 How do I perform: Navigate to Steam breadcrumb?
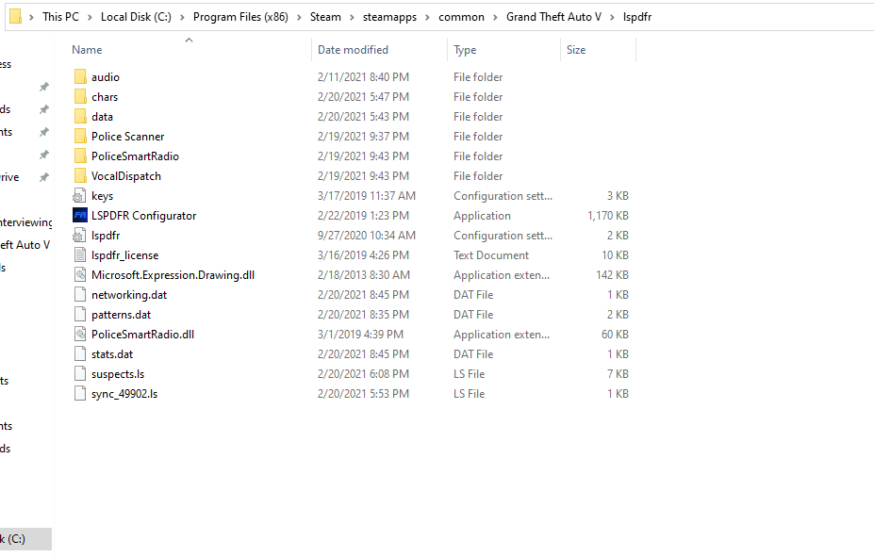point(325,17)
